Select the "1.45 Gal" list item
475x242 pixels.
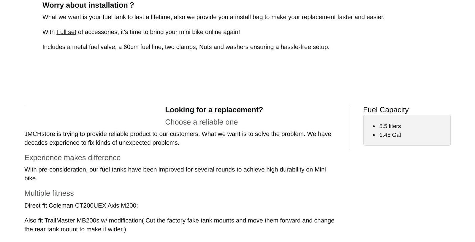point(390,135)
